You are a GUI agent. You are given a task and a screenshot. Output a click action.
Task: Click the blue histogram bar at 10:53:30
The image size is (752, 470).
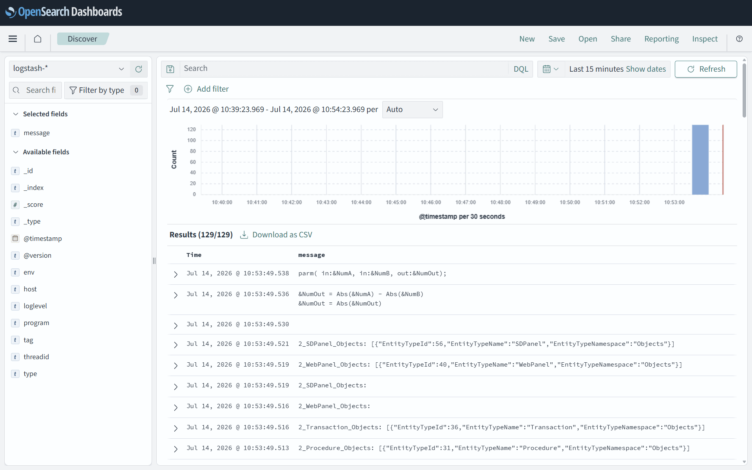(x=700, y=160)
